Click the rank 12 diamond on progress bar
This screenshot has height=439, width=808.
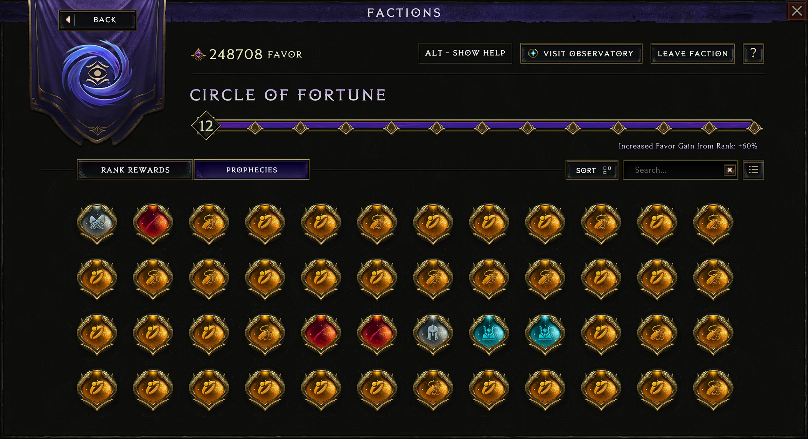pos(206,125)
